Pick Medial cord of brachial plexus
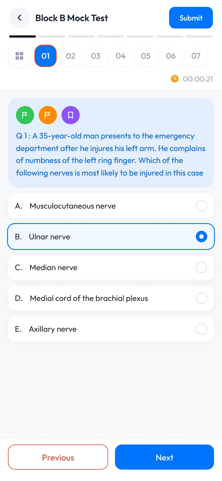 [111, 298]
